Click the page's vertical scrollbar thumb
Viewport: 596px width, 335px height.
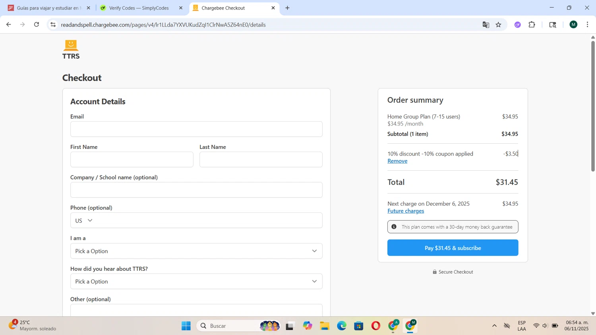[x=593, y=106]
